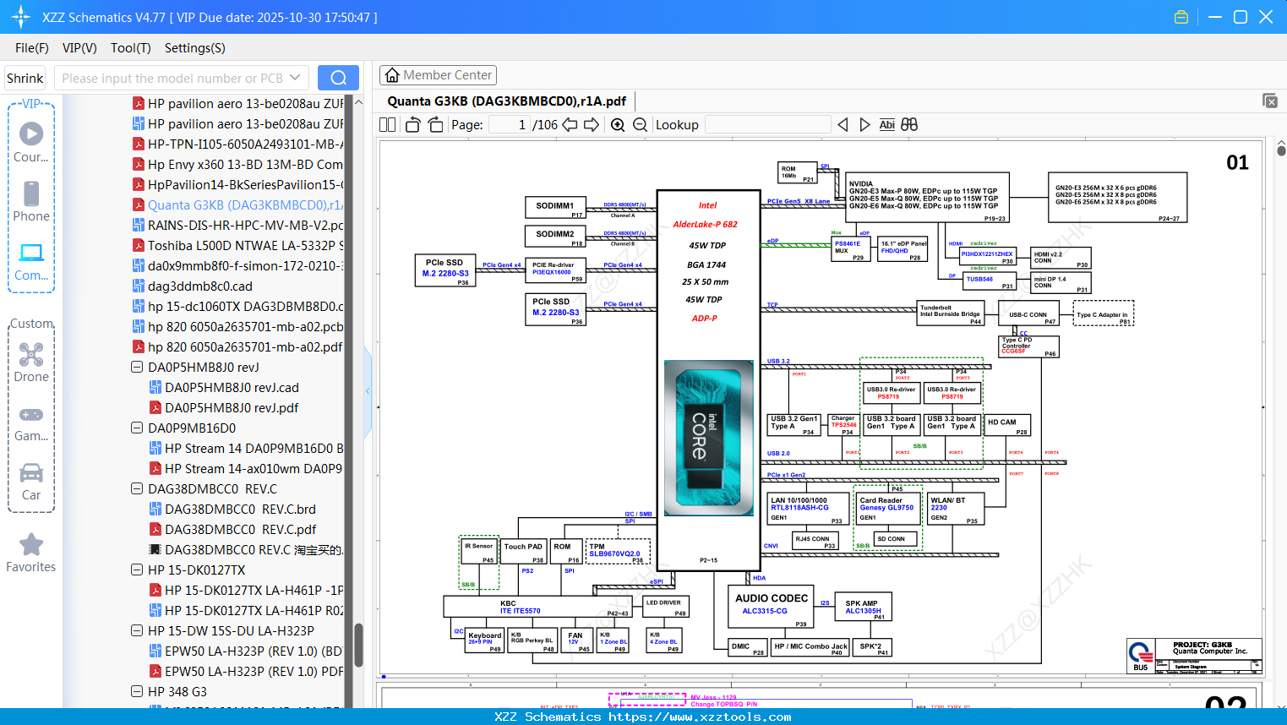Toggle the two-page view icon
Screen dimensions: 1287x725
[387, 124]
